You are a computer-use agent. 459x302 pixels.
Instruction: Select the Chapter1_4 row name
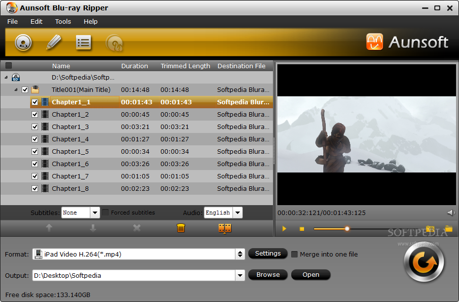pyautogui.click(x=70, y=139)
